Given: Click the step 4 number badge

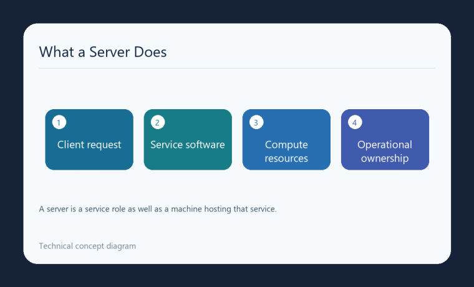Looking at the screenshot, I should (355, 122).
